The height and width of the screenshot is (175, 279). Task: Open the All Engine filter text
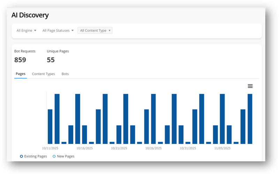tap(24, 31)
